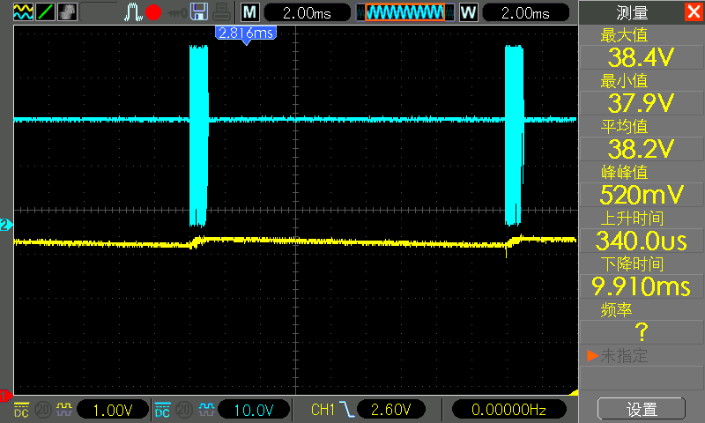Click the pulse waveform acquisition icon
Viewport: 705px width, 423px height.
tap(133, 12)
